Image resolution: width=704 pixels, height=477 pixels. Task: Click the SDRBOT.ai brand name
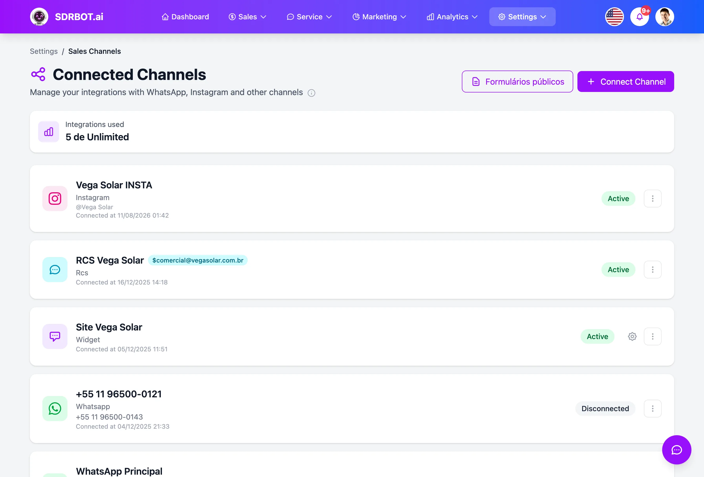click(79, 17)
